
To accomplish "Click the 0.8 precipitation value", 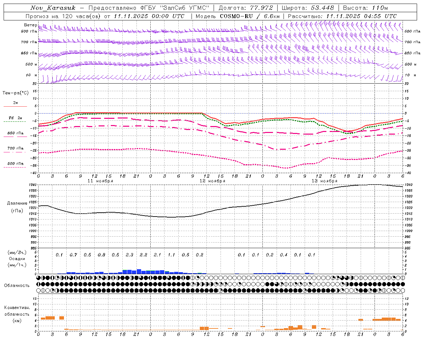I will click(x=101, y=255).
